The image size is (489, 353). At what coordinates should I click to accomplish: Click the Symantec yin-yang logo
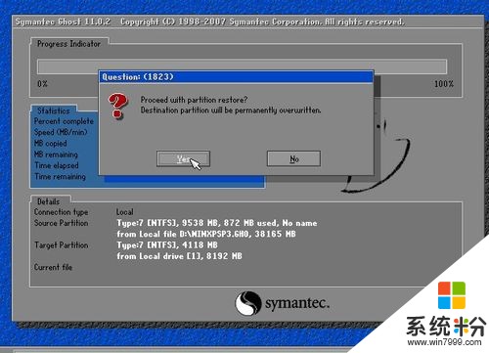(248, 303)
